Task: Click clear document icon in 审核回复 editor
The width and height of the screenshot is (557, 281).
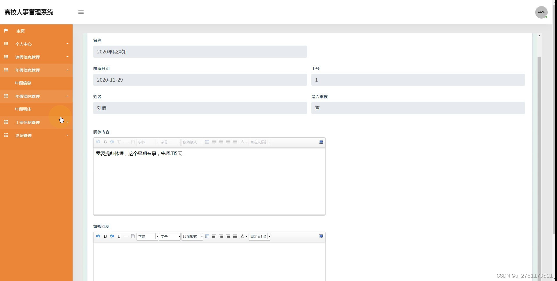Action: [x=133, y=236]
